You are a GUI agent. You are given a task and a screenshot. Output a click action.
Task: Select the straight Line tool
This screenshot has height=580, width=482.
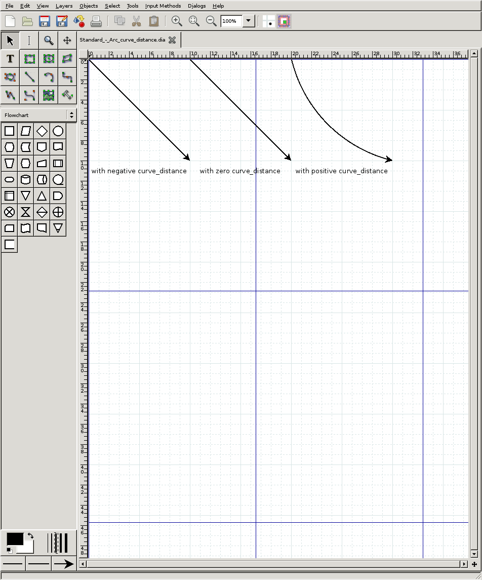coord(29,77)
